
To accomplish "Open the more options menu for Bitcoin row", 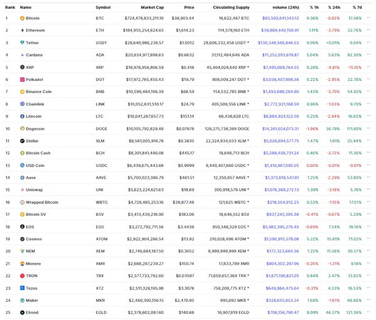I will pyautogui.click(x=368, y=18).
